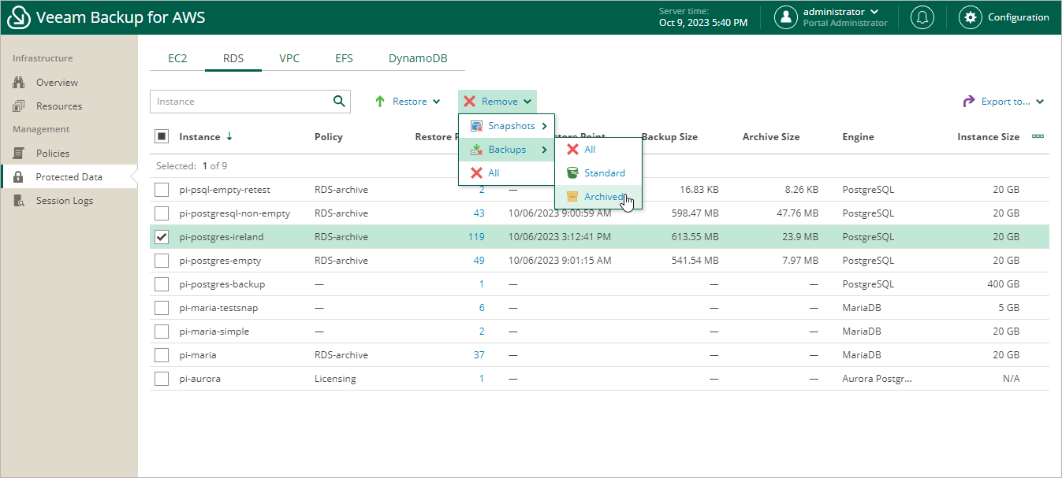1062x478 pixels.
Task: Click the green Restore arrow icon
Action: point(380,102)
